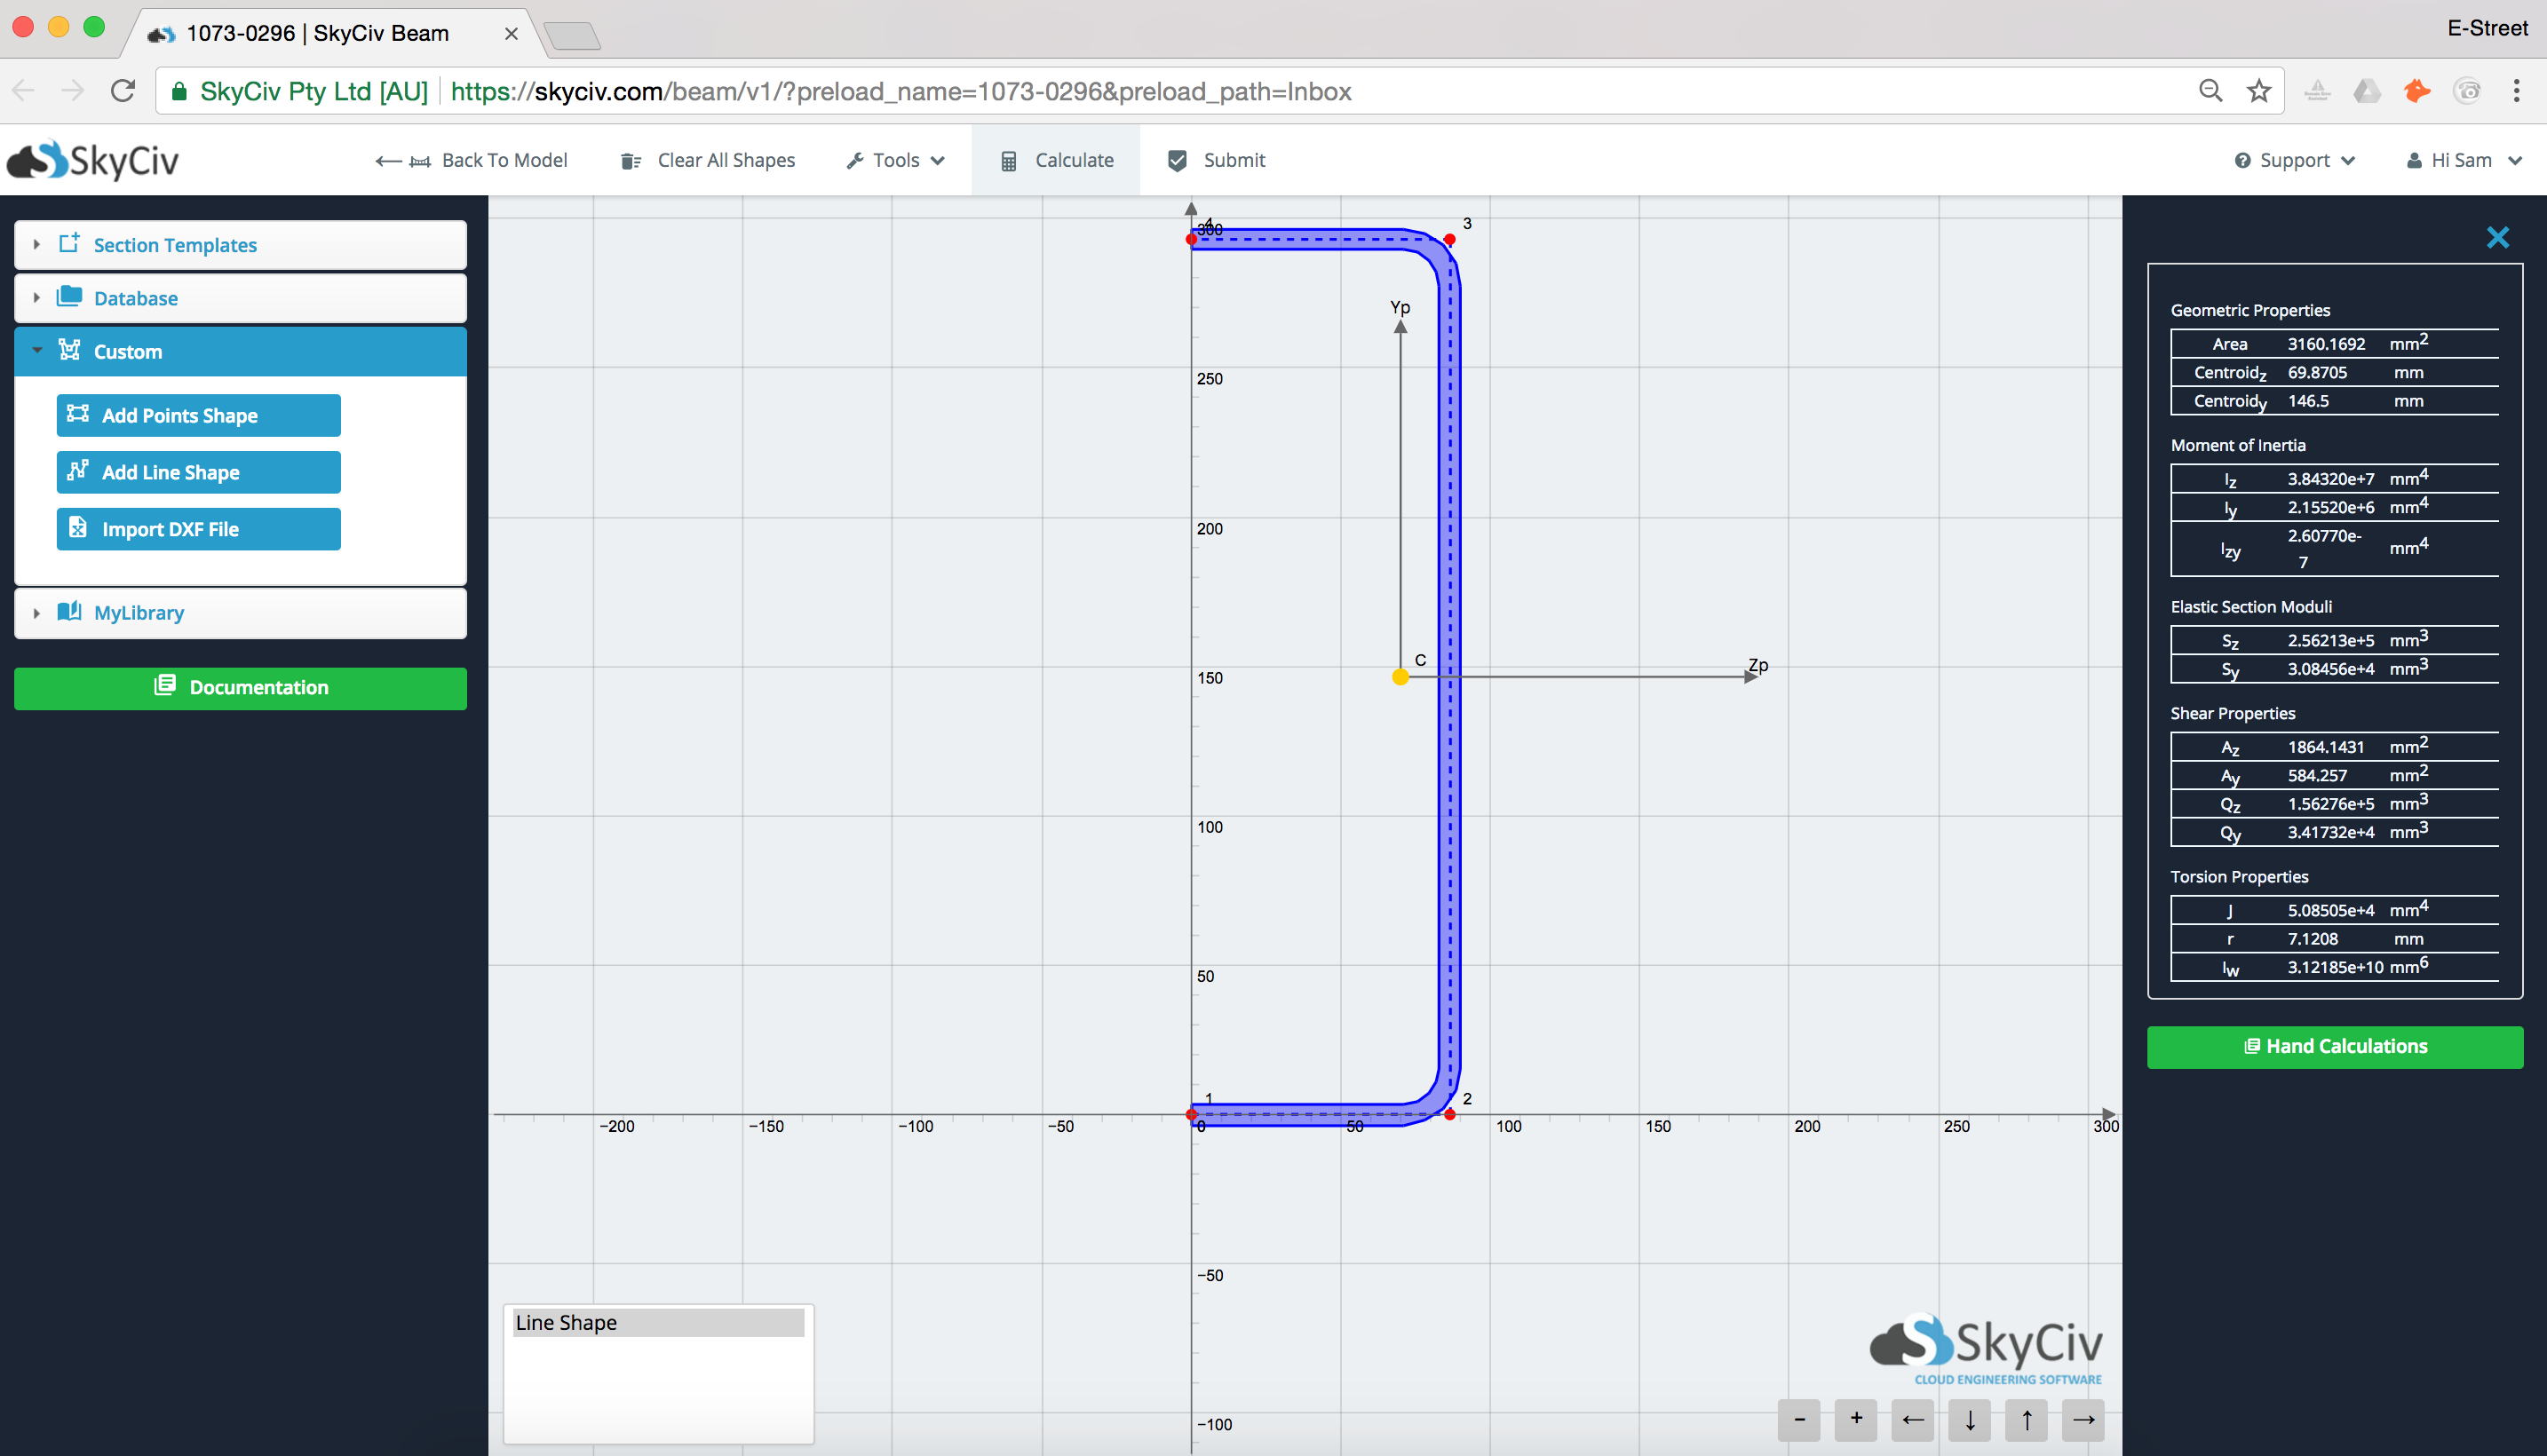
Task: Select Back To Model in the toolbar
Action: coord(473,160)
